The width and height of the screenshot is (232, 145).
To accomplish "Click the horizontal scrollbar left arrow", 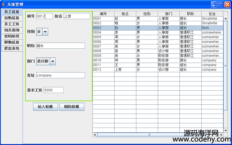I will tap(95, 135).
